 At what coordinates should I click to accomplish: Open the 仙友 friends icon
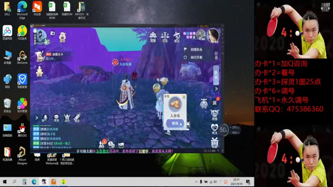pos(176,37)
